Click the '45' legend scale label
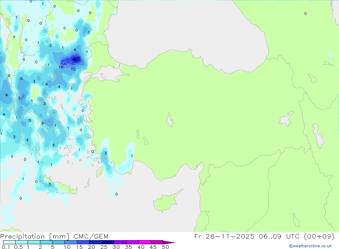 coord(153,247)
